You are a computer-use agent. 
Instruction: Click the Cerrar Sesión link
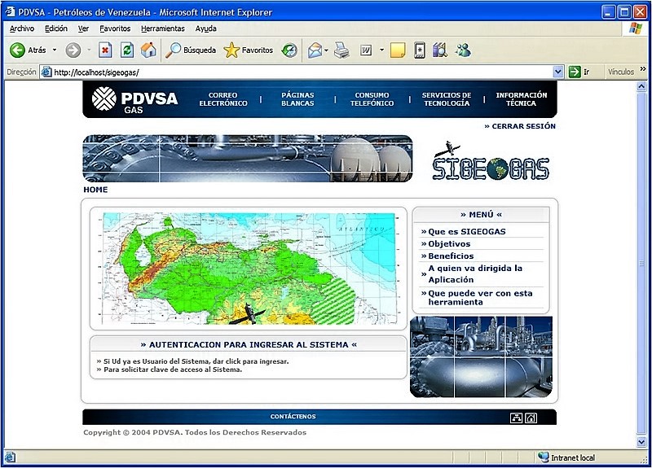(520, 126)
